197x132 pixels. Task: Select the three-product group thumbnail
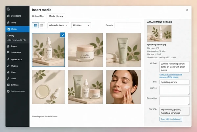85,87
